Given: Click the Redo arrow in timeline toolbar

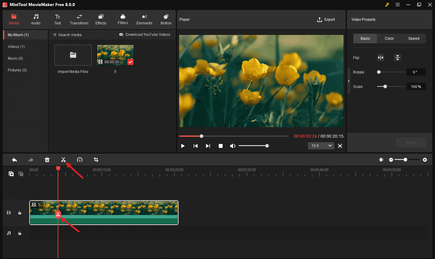Looking at the screenshot, I should tap(31, 160).
